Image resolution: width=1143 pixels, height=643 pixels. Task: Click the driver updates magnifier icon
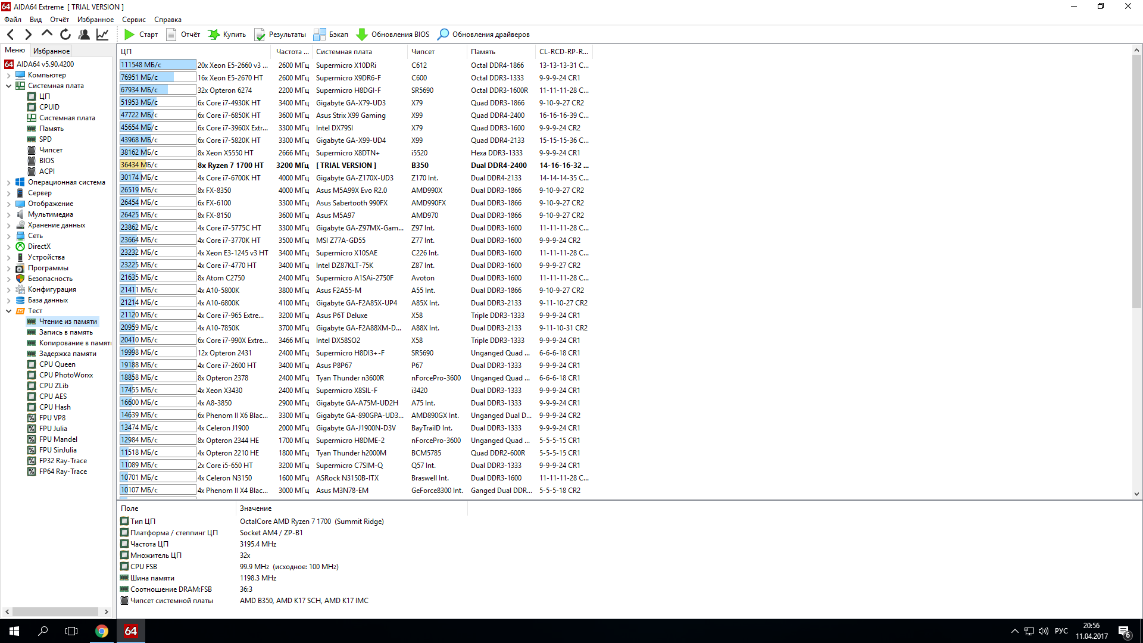tap(443, 35)
